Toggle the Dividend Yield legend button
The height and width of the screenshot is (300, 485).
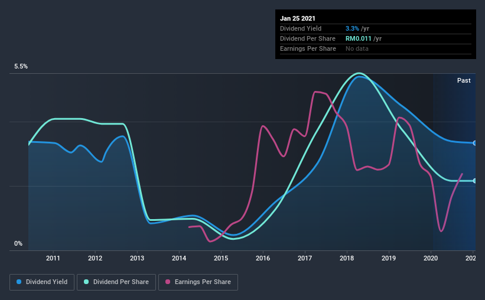click(x=42, y=282)
